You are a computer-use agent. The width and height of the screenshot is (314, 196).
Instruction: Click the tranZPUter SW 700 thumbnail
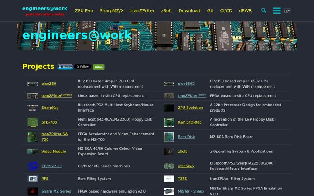(33, 137)
